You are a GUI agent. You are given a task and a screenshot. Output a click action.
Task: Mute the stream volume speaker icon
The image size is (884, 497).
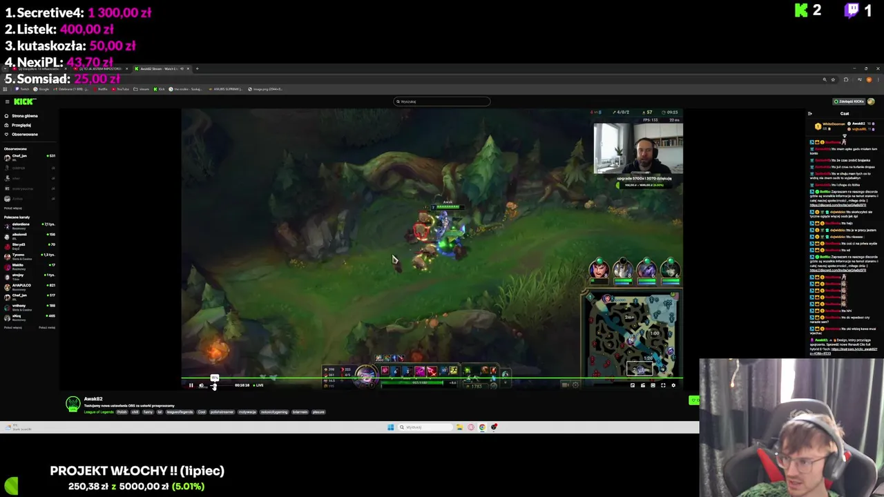coord(202,385)
